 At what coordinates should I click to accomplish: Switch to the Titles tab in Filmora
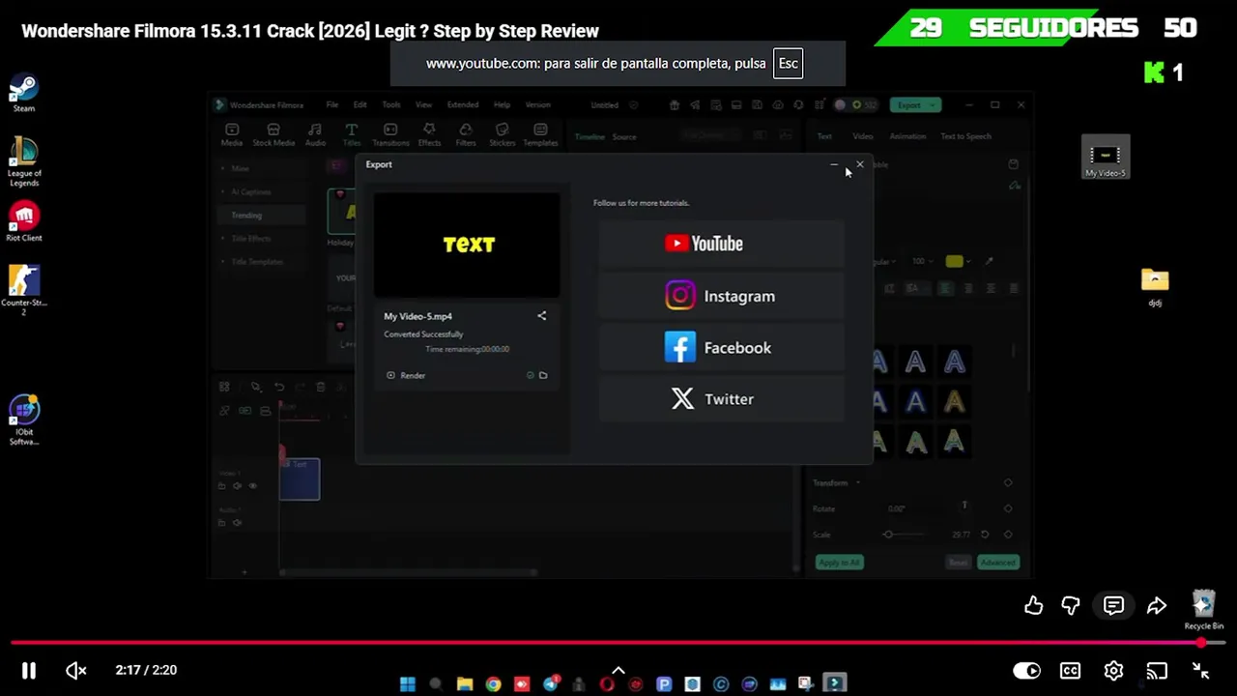(352, 134)
